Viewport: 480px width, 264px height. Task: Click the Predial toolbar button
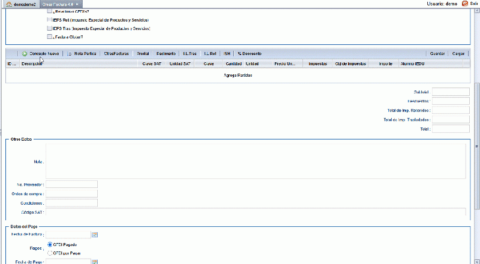pyautogui.click(x=143, y=54)
